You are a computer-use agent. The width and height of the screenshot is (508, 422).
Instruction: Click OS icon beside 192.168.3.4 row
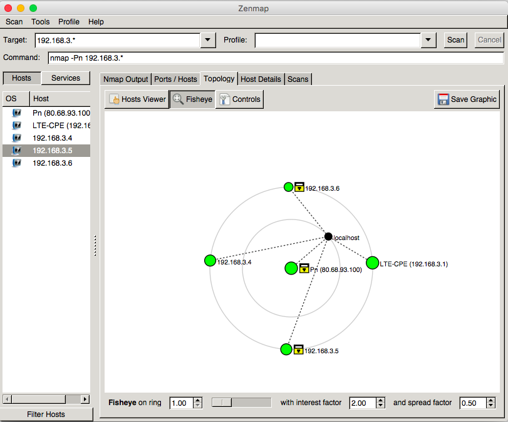tap(16, 138)
